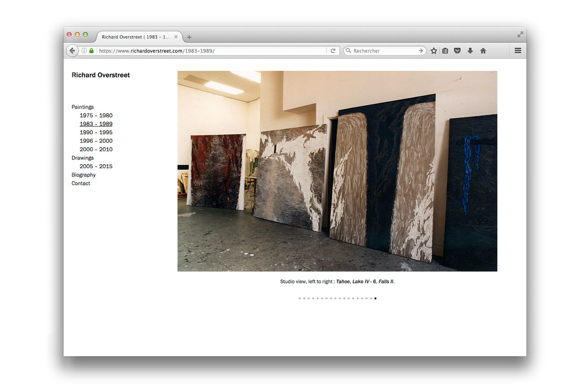Open the hamburger menu in toolbar
584x389 pixels.
pos(518,51)
